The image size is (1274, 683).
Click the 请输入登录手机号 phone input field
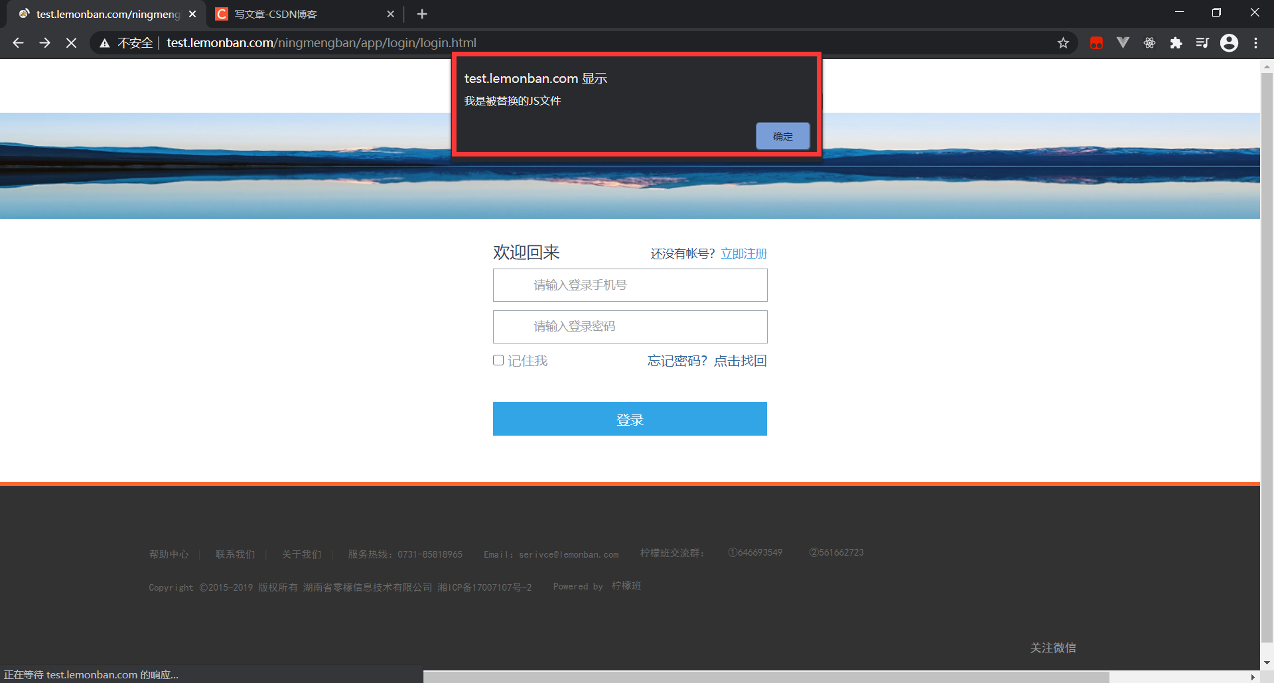pos(629,284)
